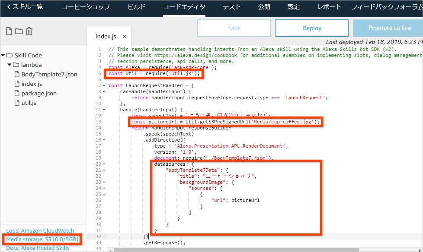Go back to スキル一覧

pos(25,7)
